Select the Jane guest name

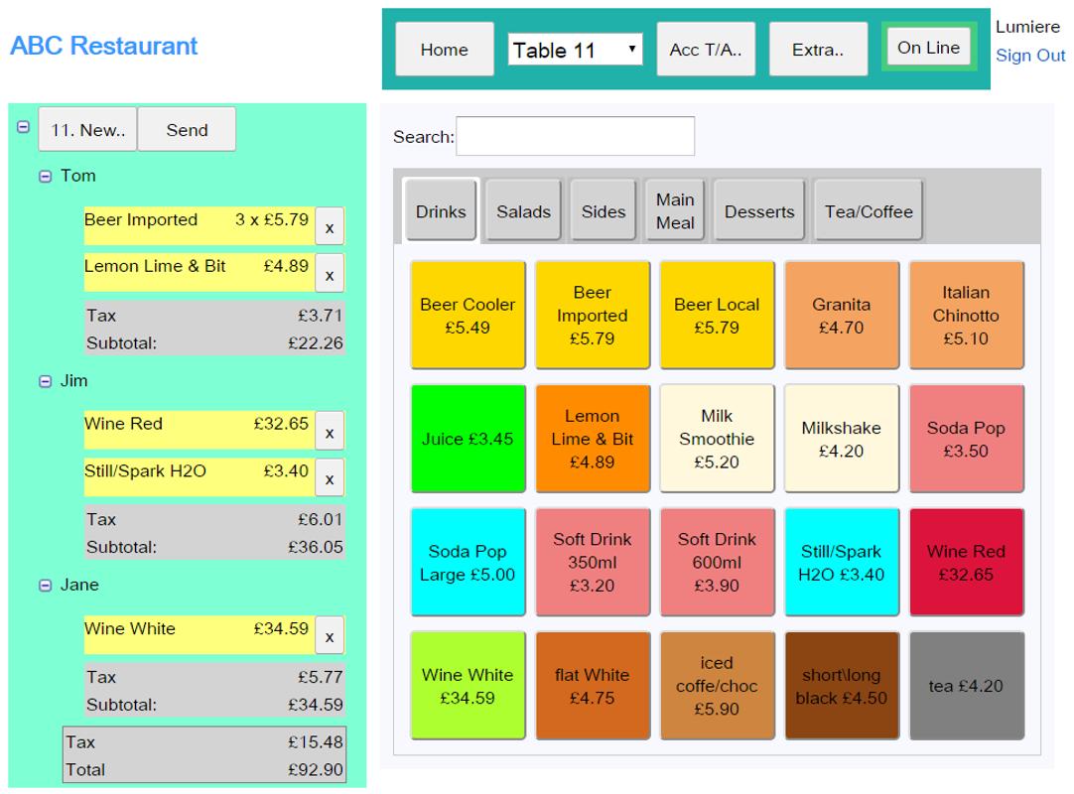[x=79, y=585]
